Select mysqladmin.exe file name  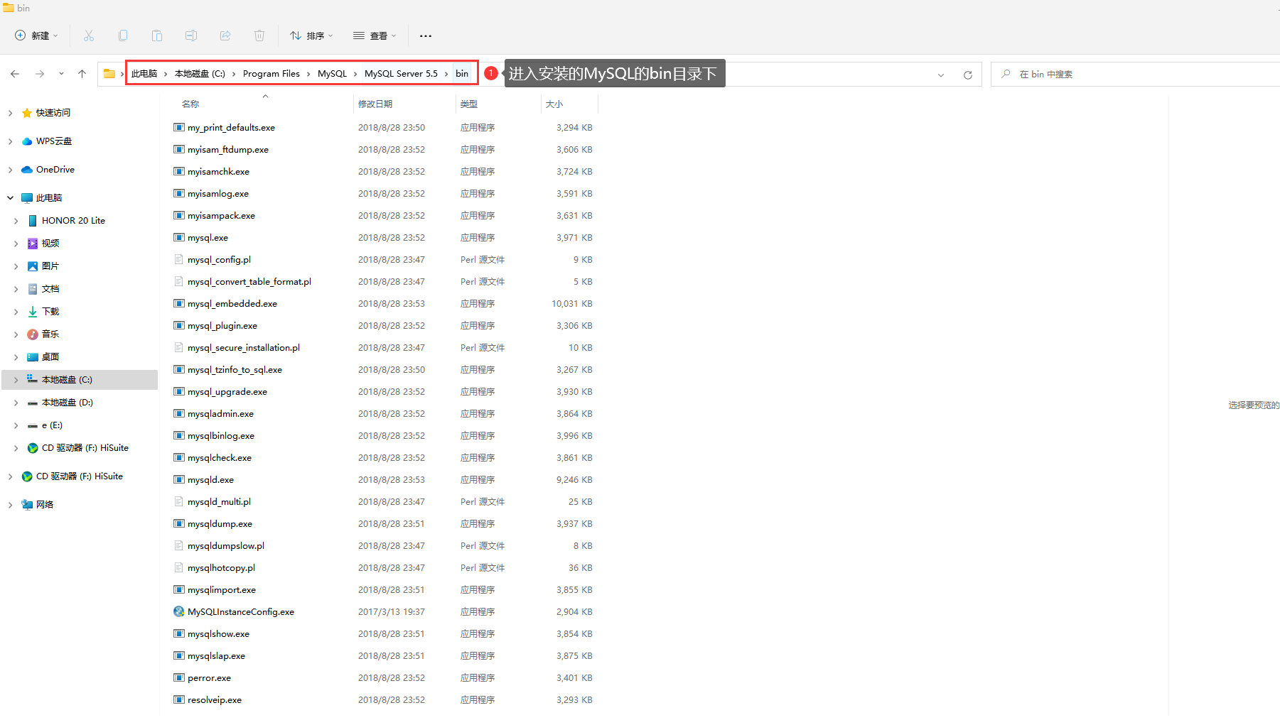(220, 413)
